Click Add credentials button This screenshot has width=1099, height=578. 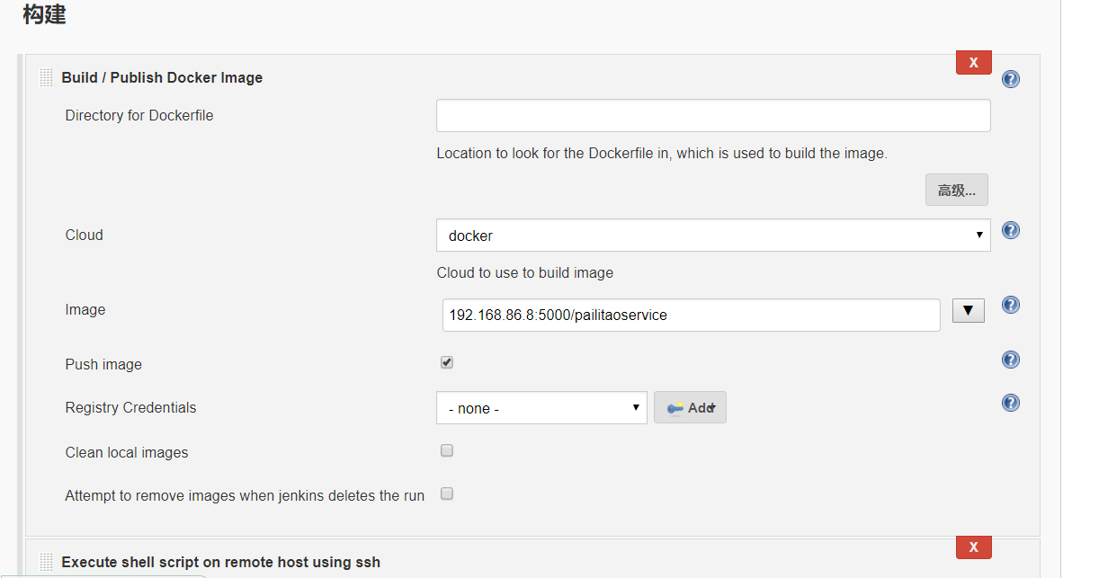(690, 408)
